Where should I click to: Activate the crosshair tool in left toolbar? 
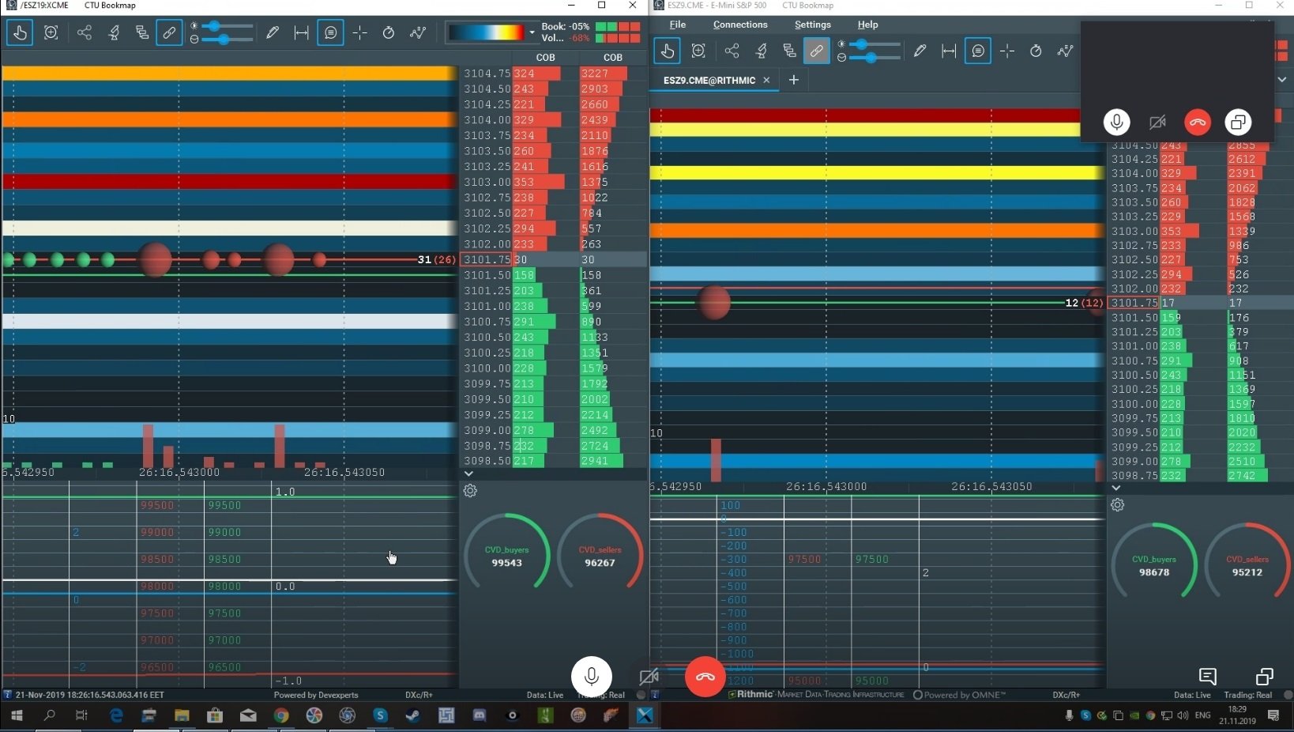coord(359,33)
